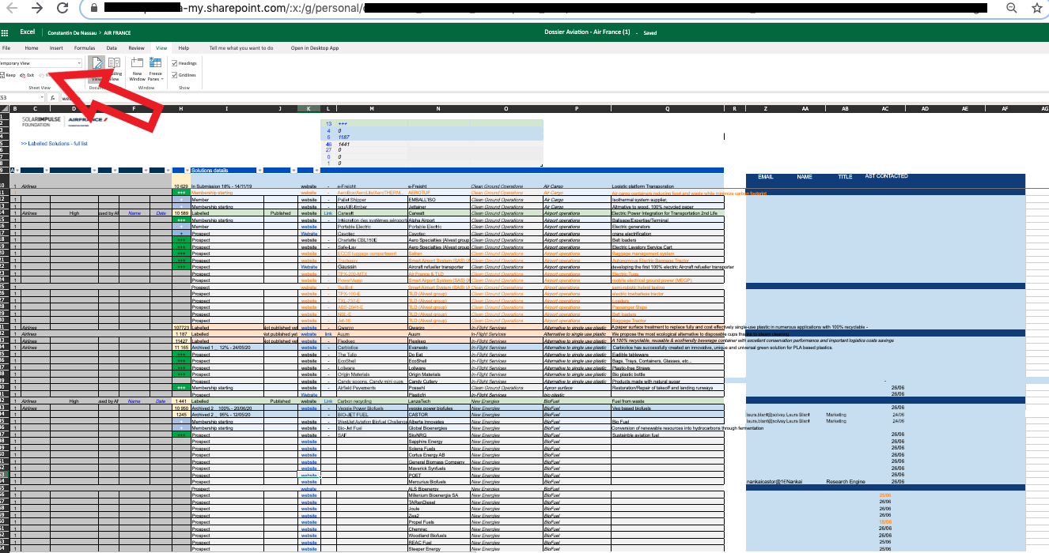Select column N header

click(438, 108)
